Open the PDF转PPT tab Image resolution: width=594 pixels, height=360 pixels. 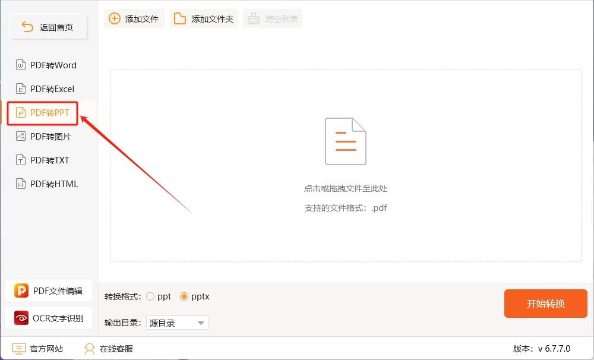42,112
